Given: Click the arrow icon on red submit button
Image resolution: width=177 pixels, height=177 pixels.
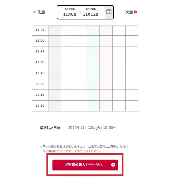Looking at the screenshot, I should [113, 165].
